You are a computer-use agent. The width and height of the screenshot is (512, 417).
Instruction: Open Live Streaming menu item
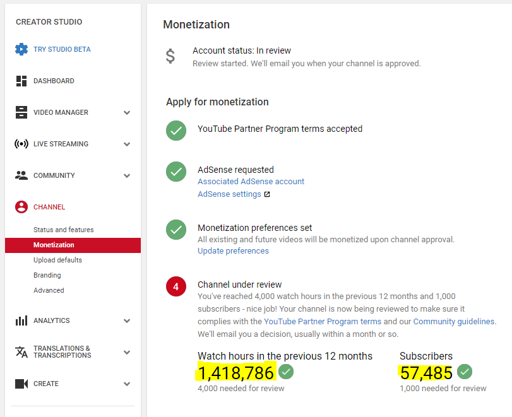point(61,144)
